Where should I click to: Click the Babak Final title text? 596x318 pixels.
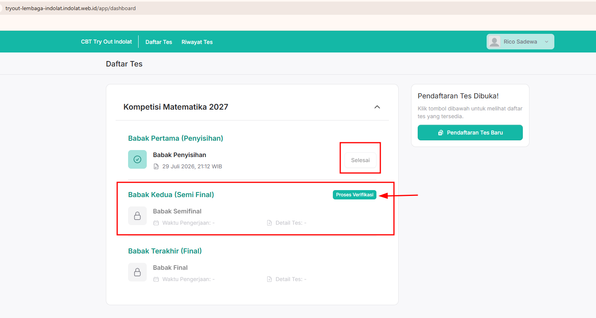(170, 267)
